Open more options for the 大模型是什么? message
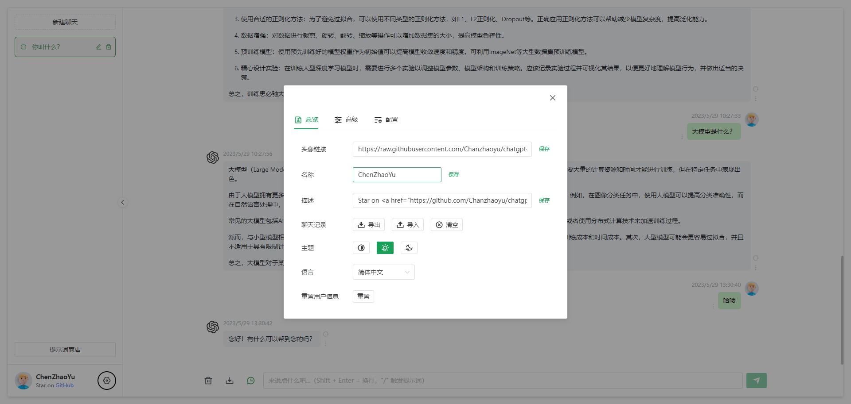 [682, 137]
